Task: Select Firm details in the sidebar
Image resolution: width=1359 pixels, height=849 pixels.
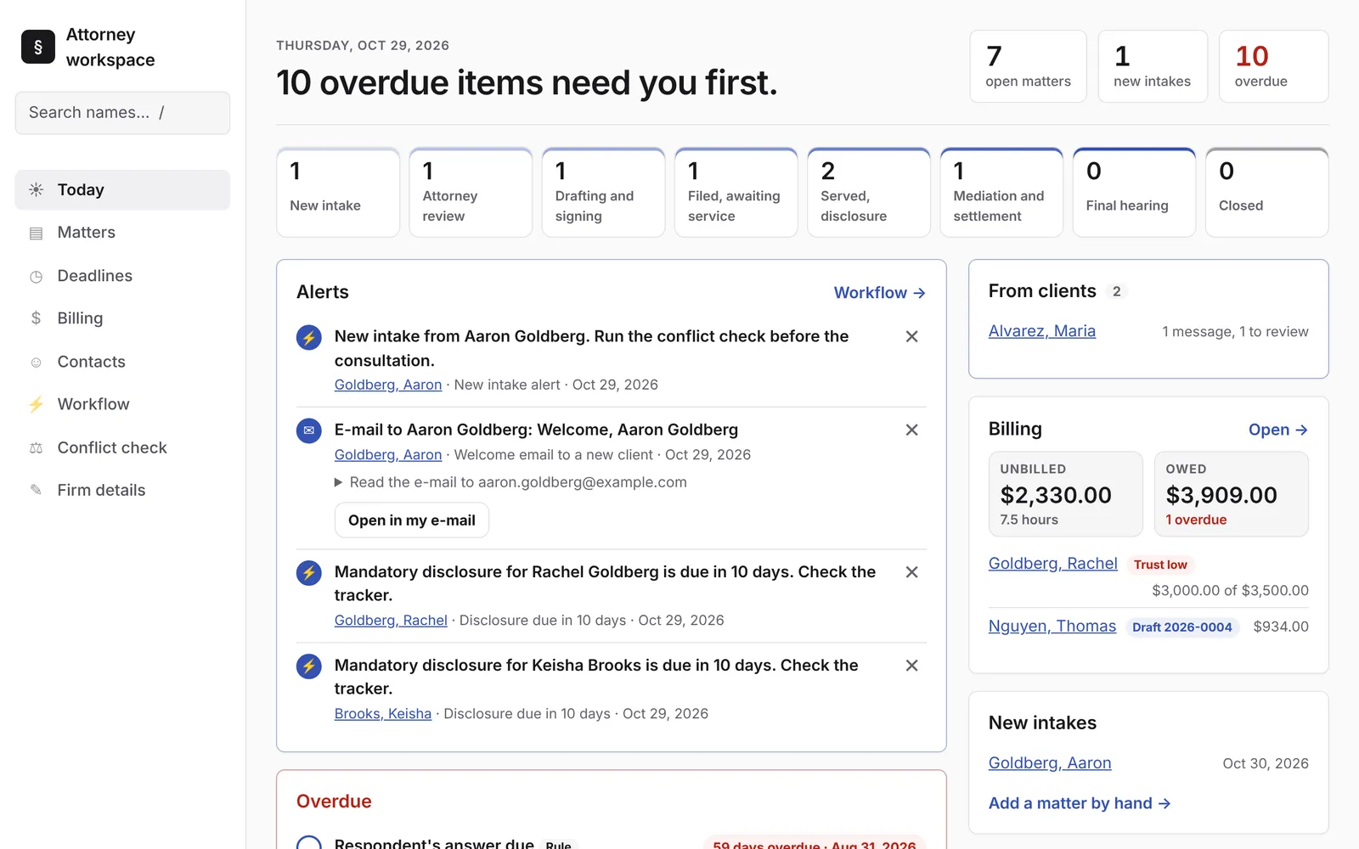Action: click(122, 490)
